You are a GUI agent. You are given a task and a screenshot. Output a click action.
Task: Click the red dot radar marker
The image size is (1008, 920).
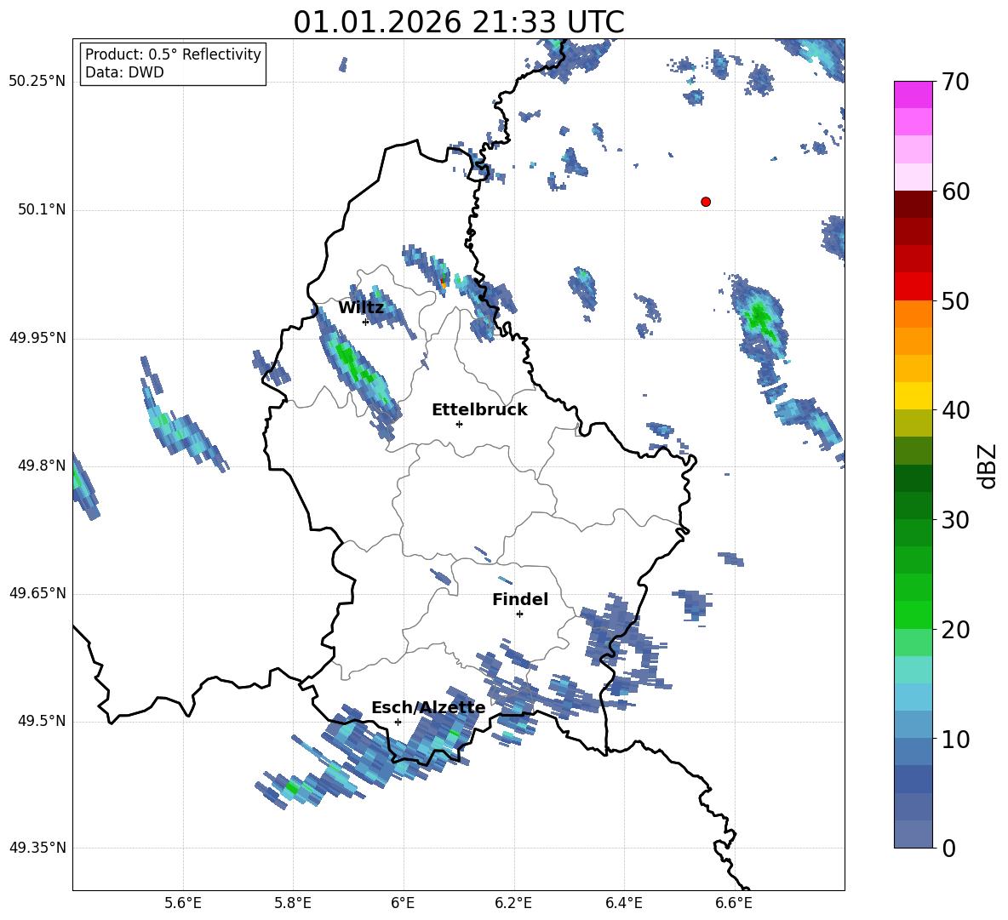[x=705, y=201]
